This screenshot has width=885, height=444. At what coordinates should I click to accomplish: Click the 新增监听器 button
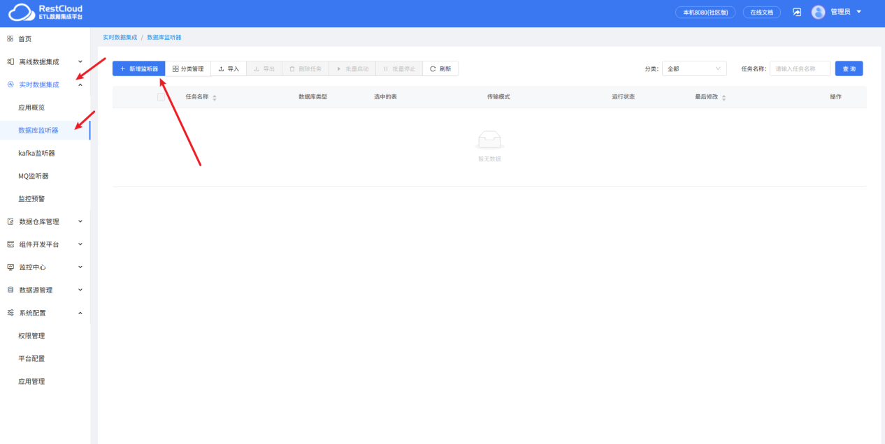tap(138, 69)
